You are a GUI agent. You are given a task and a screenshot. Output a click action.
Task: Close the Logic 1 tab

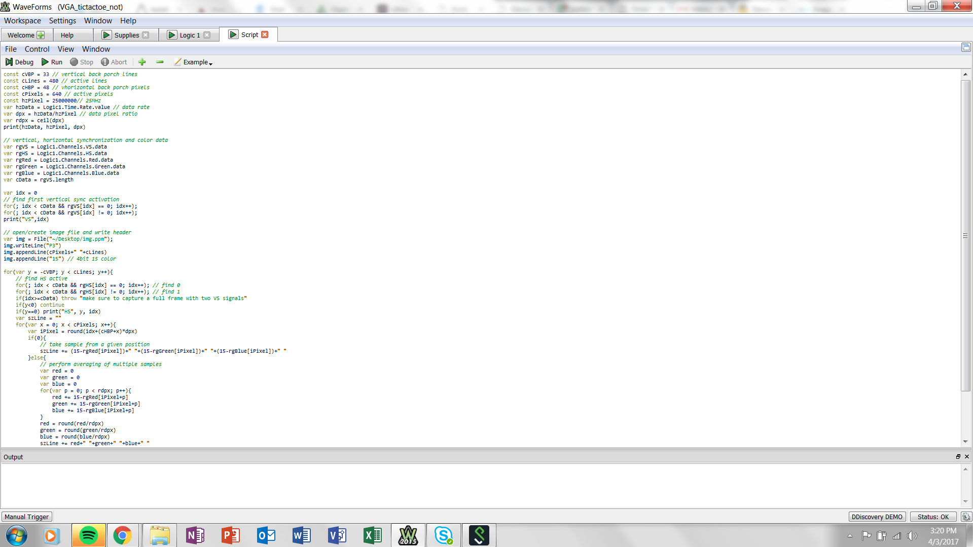(x=207, y=35)
